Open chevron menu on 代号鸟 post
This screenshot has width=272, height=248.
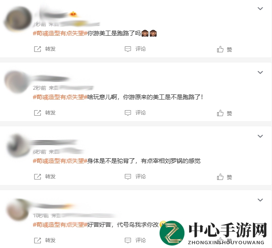pos(260,200)
